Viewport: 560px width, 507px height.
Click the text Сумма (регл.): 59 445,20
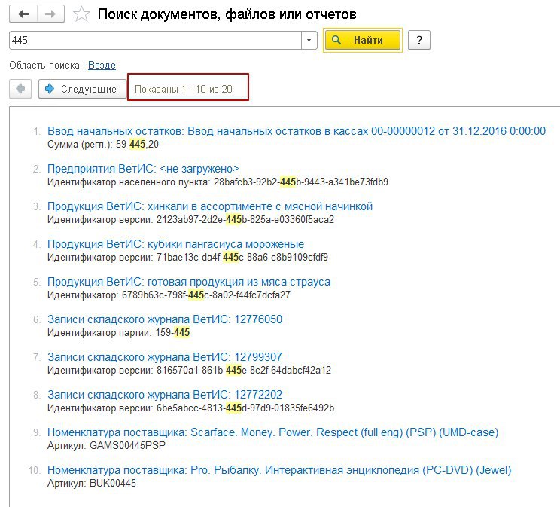pyautogui.click(x=103, y=145)
